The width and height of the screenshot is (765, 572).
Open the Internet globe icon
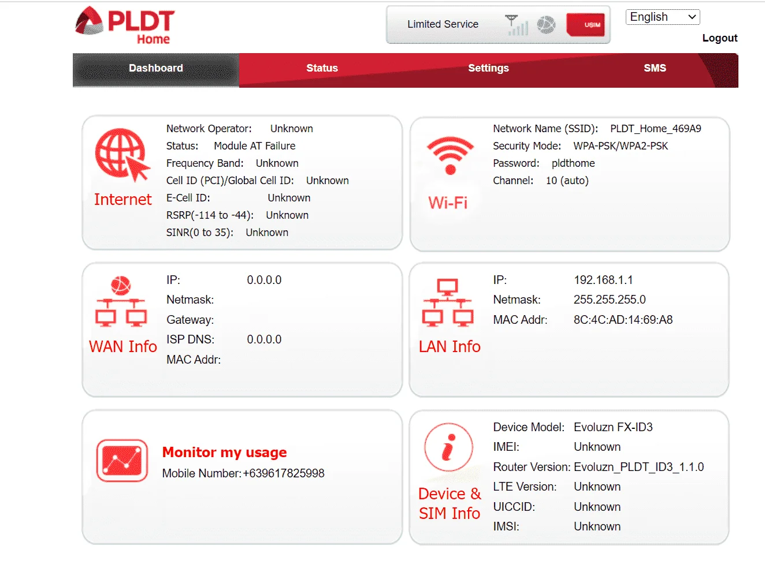click(122, 154)
